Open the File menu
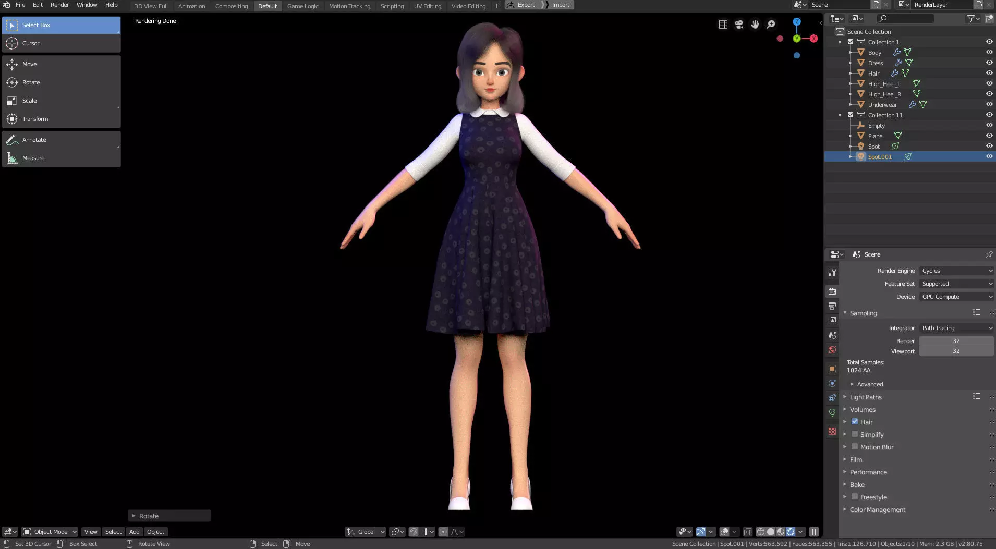 (20, 5)
